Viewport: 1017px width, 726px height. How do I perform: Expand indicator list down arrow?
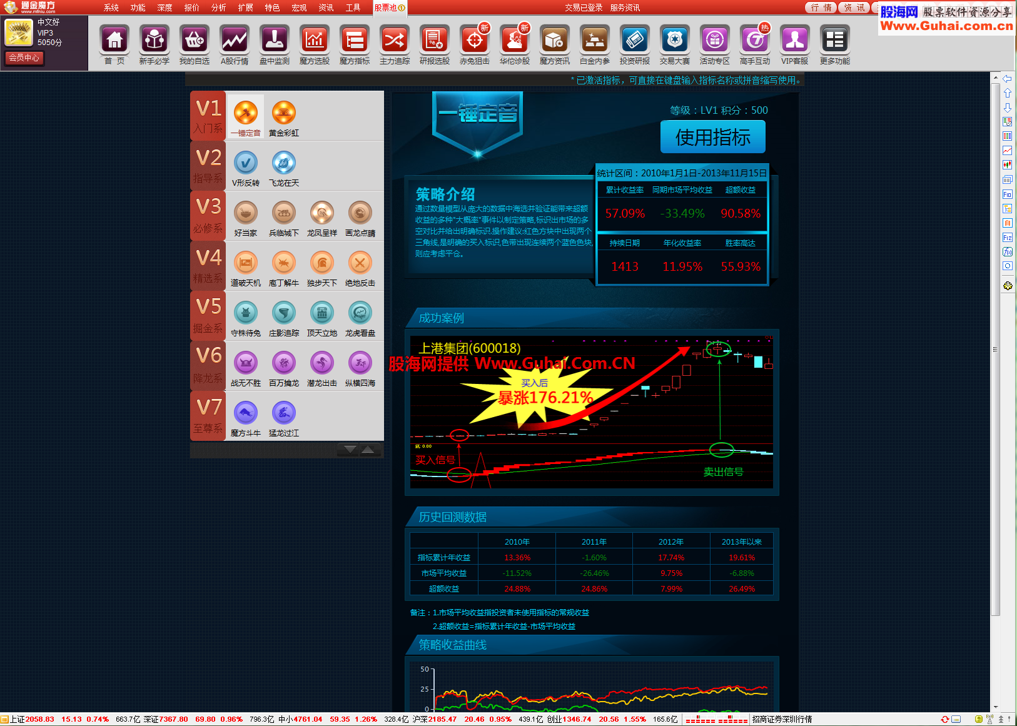pyautogui.click(x=350, y=450)
